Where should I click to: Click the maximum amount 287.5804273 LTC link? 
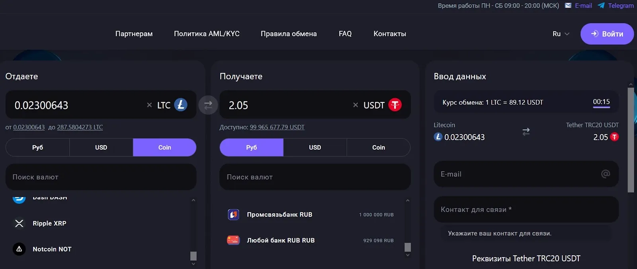point(80,127)
